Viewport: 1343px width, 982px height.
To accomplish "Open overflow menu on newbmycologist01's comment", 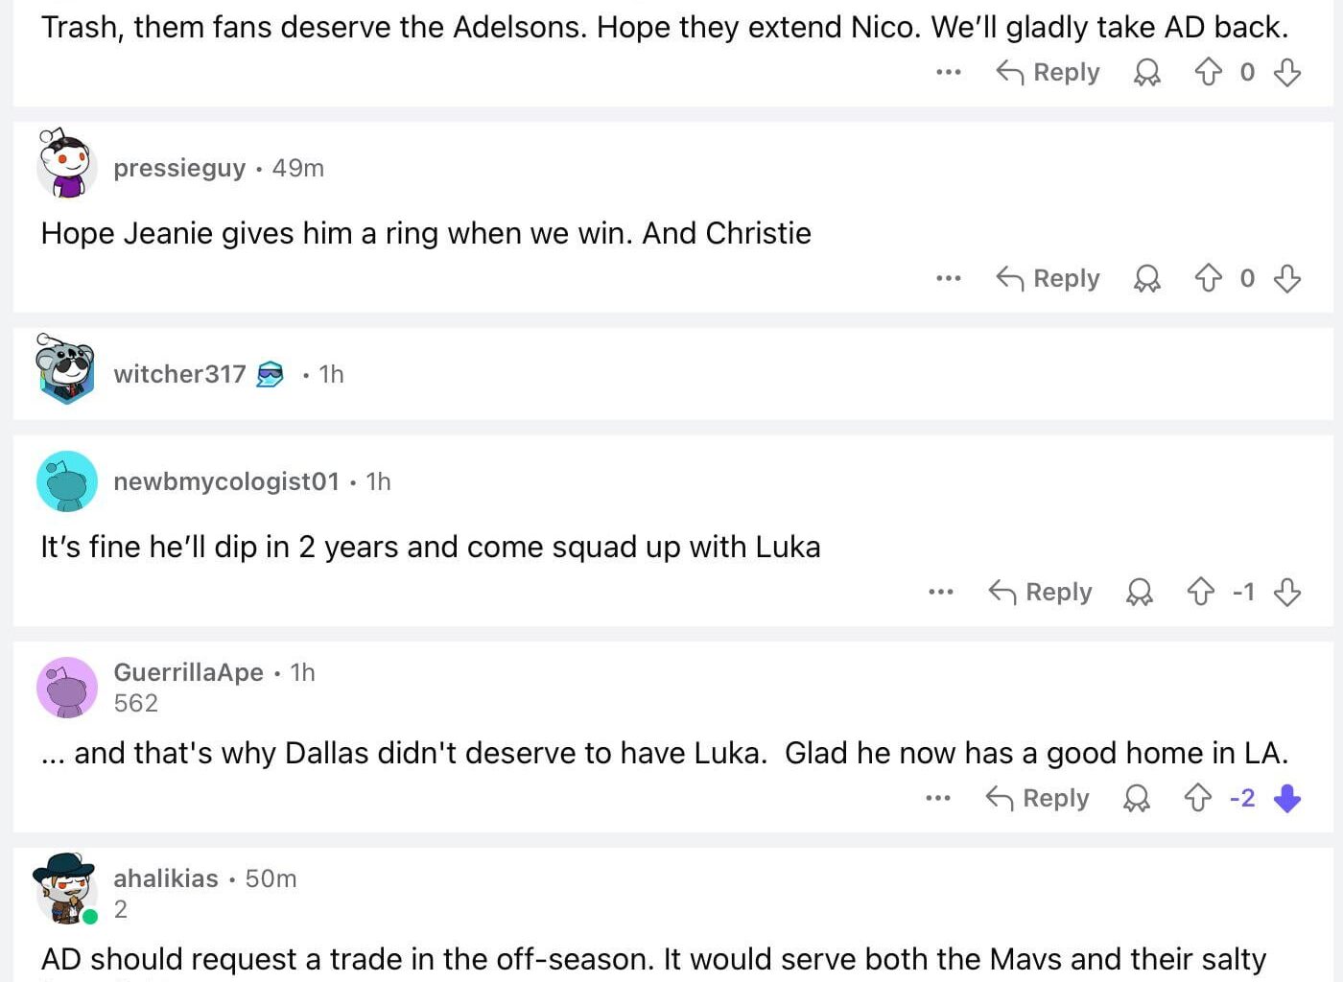I will click(941, 592).
